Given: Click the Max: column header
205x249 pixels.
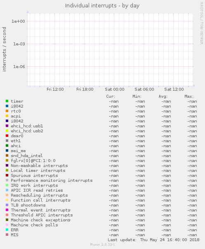Looking at the screenshot, I should (189, 96).
